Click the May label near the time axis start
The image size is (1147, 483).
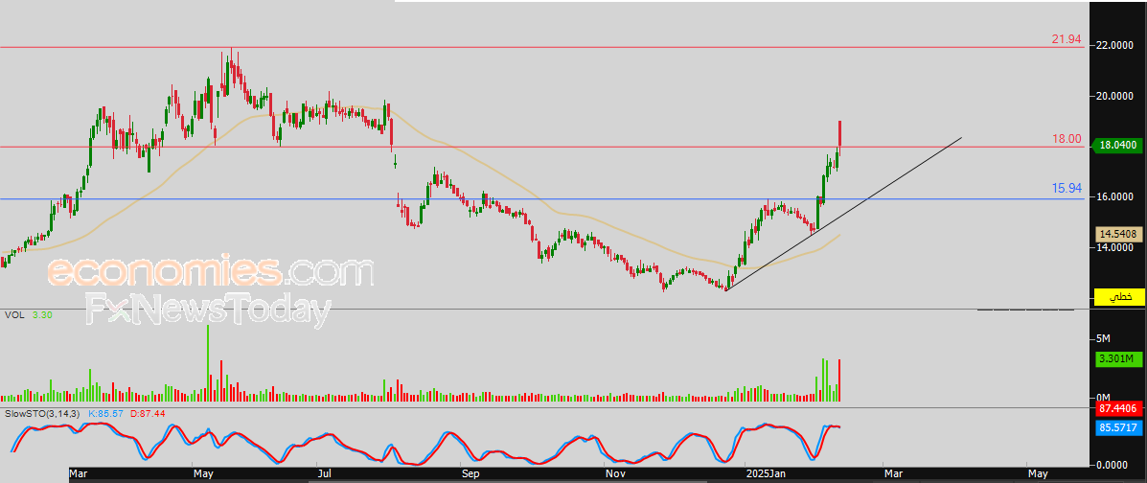point(202,474)
